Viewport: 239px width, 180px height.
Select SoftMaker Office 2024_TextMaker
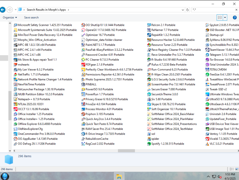(x=170, y=129)
